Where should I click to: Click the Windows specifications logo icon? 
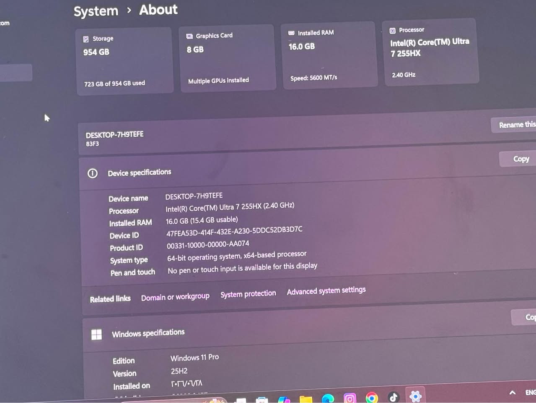tap(97, 334)
